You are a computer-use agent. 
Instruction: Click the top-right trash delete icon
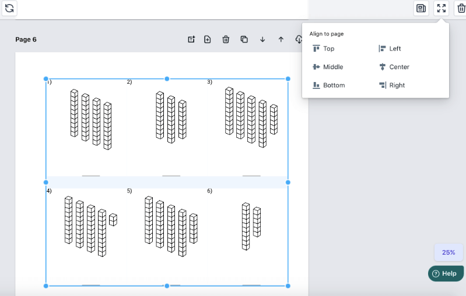pyautogui.click(x=461, y=8)
